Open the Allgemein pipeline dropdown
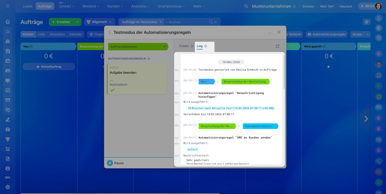The width and height of the screenshot is (386, 194). 100,22
